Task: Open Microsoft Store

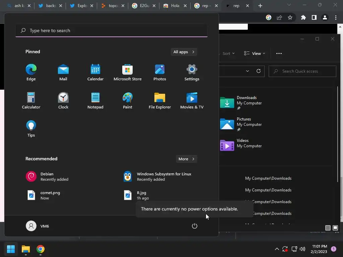Action: (x=128, y=73)
